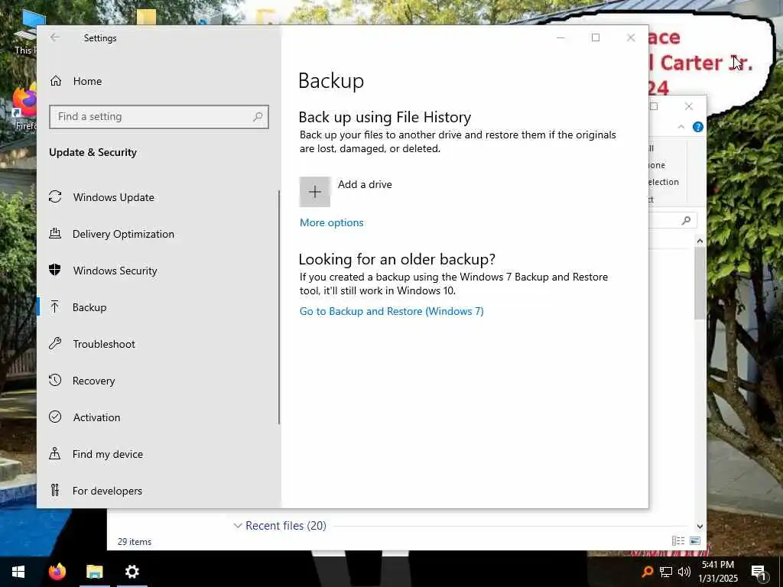The image size is (783, 587).
Task: Click File Explorer search magnifier icon
Action: pos(686,220)
